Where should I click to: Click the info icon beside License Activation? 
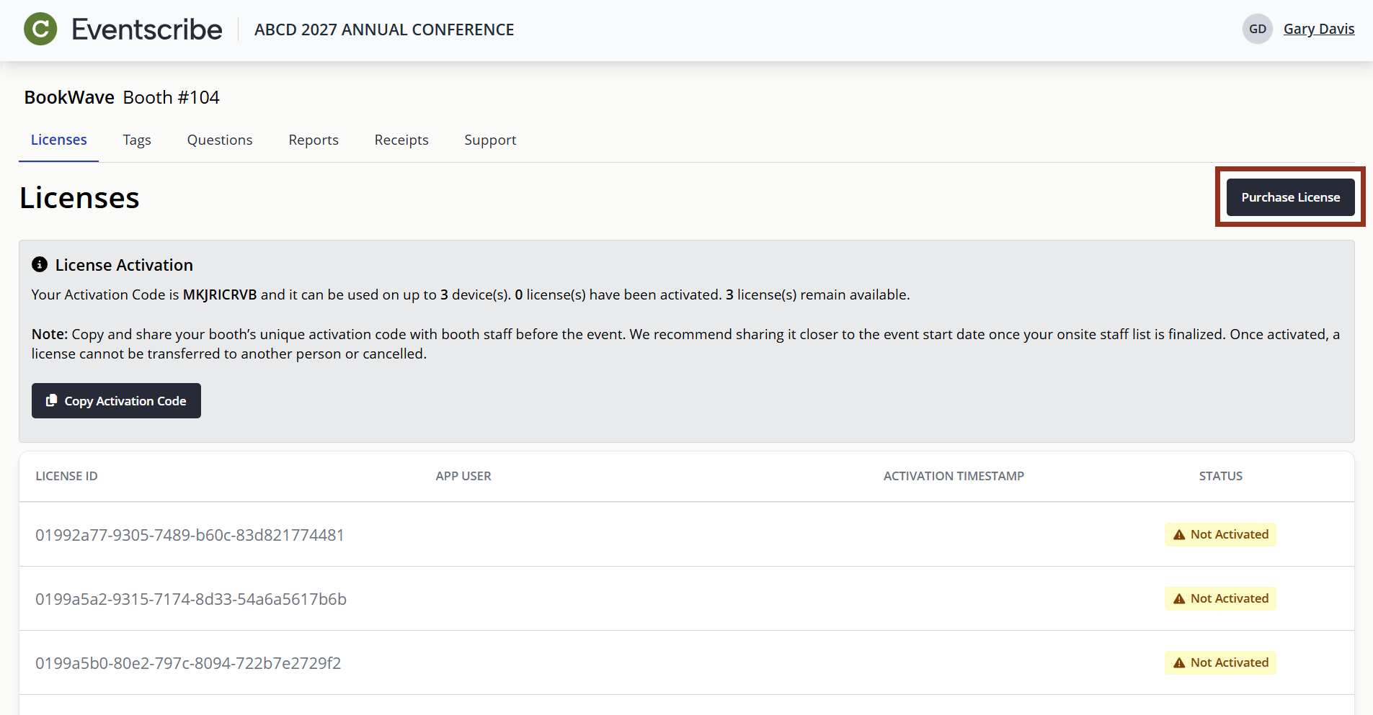40,264
